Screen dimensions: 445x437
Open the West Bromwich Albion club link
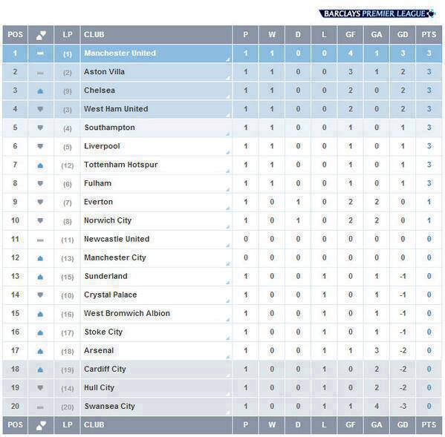point(127,313)
